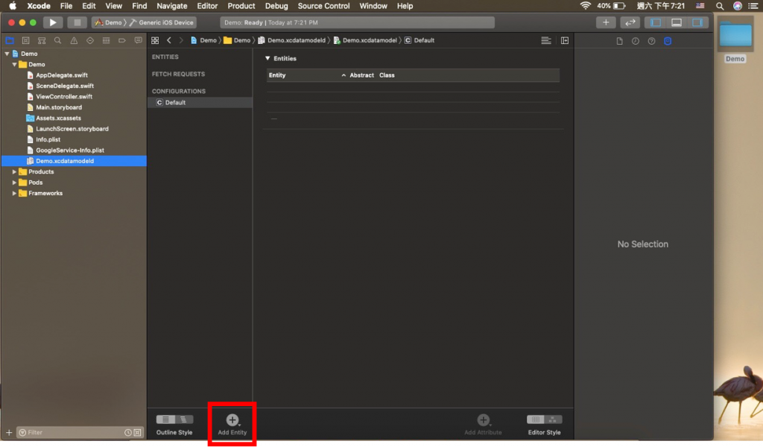
Task: Show the Data Model inspector
Action: pyautogui.click(x=668, y=41)
